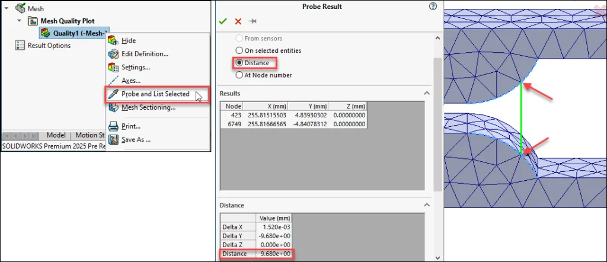The height and width of the screenshot is (262, 607).
Task: Select node 6749 row
Action: coord(293,124)
